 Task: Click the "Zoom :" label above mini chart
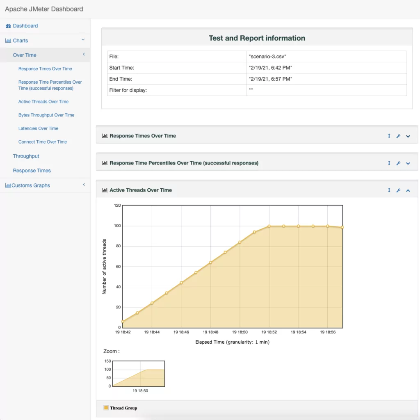pos(112,351)
